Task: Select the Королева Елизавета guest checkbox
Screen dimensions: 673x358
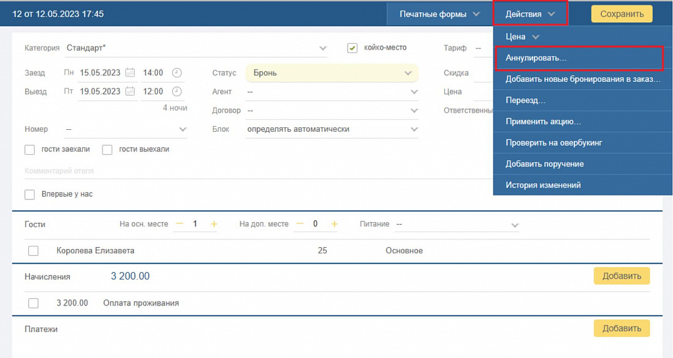Action: [x=33, y=251]
